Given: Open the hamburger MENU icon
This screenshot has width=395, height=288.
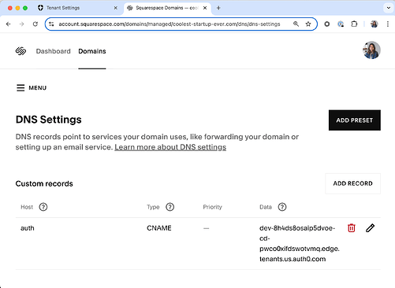Looking at the screenshot, I should click(x=20, y=88).
